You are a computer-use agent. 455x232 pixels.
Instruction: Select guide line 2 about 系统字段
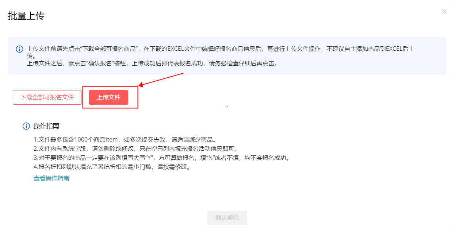click(x=136, y=149)
